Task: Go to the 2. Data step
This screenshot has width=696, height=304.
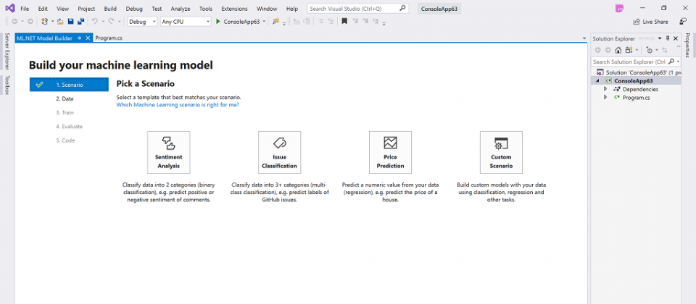Action: (x=65, y=99)
